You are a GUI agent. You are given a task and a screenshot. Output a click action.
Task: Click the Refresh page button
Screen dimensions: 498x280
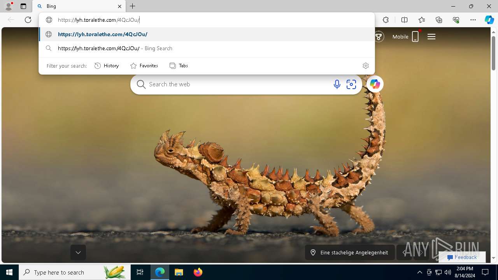point(28,20)
